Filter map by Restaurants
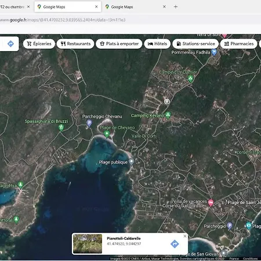 pyautogui.click(x=75, y=43)
